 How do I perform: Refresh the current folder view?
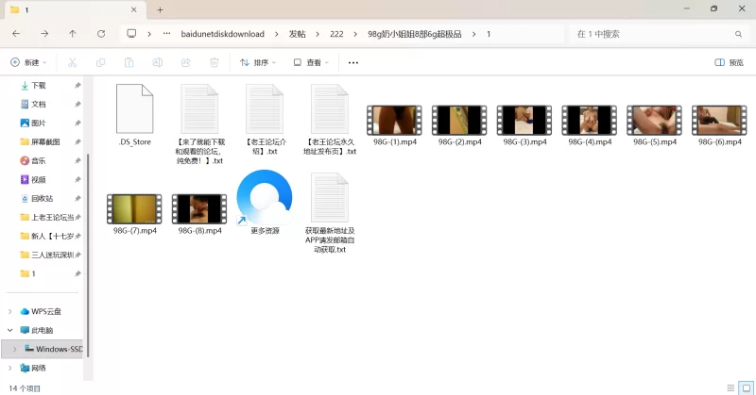point(101,33)
